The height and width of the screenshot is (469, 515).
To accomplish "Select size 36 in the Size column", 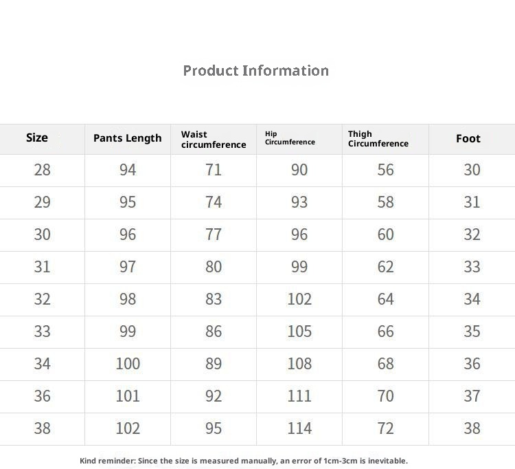I will 42,396.
